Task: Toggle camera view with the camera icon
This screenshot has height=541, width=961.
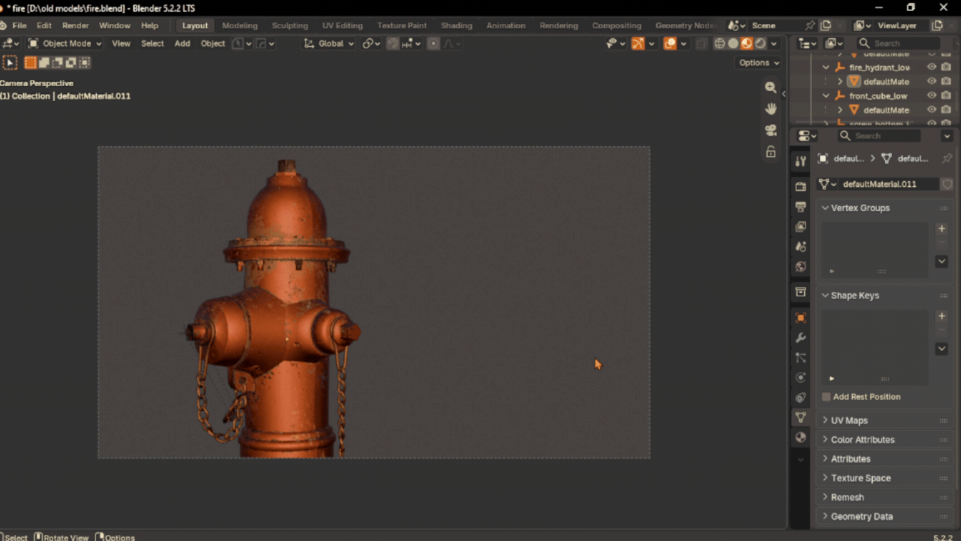Action: [x=771, y=130]
